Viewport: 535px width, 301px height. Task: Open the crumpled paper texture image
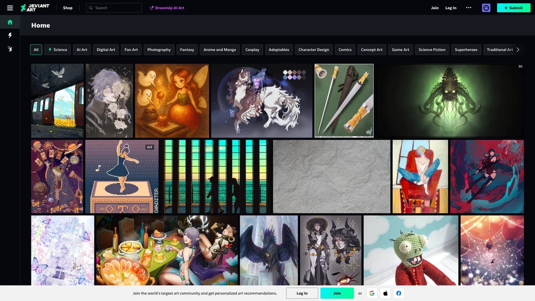click(331, 177)
